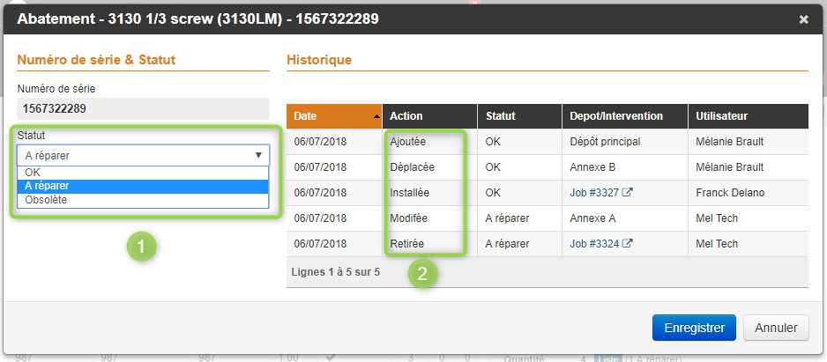The width and height of the screenshot is (827, 362).
Task: Open external link icon beside Job #3324
Action: point(627,243)
